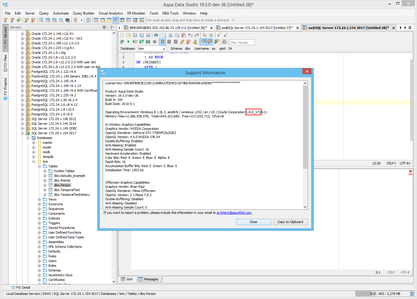
Task: Collapse the Tables tree node
Action: click(39, 166)
